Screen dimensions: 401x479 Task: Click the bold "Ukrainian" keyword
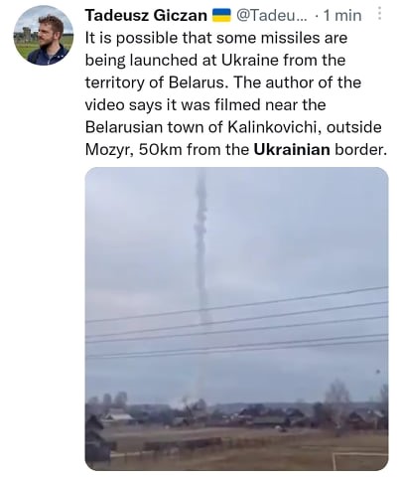point(292,150)
